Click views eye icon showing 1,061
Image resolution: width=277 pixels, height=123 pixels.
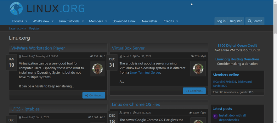[x=90, y=117]
